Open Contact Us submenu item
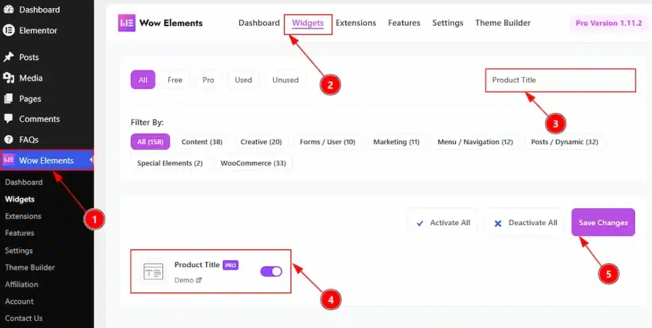The width and height of the screenshot is (652, 328). 24,318
